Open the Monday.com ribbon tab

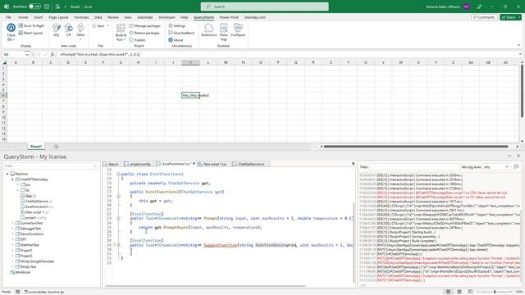point(255,17)
